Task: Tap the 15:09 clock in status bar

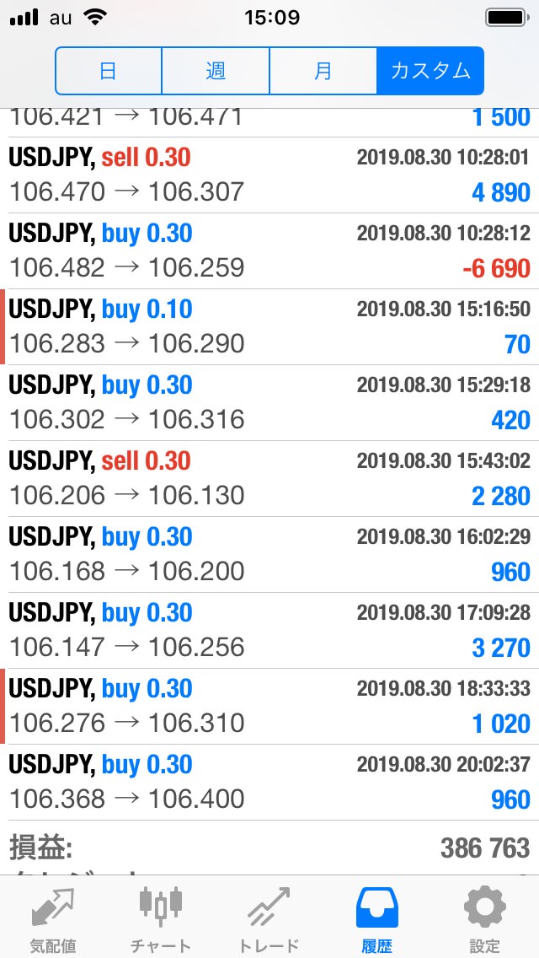Action: coord(271,18)
